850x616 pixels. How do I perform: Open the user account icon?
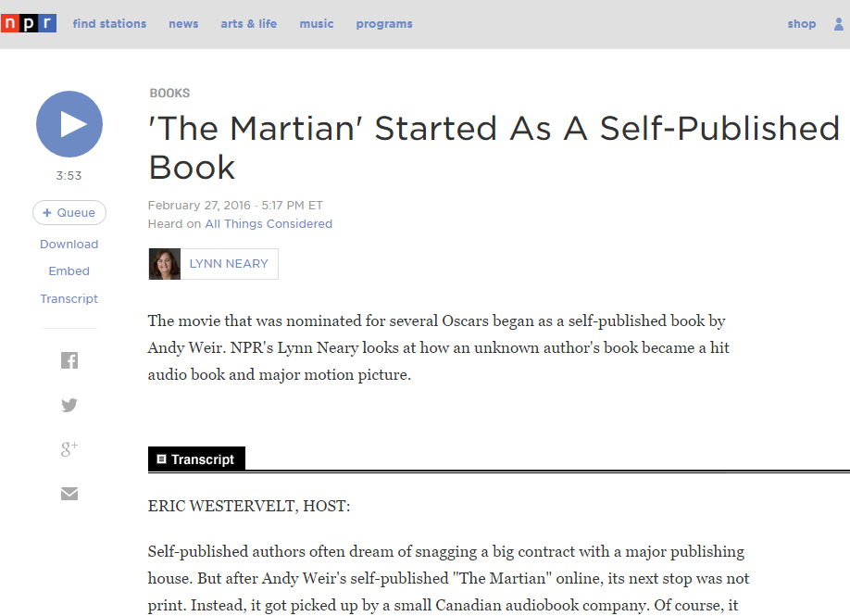click(x=837, y=24)
